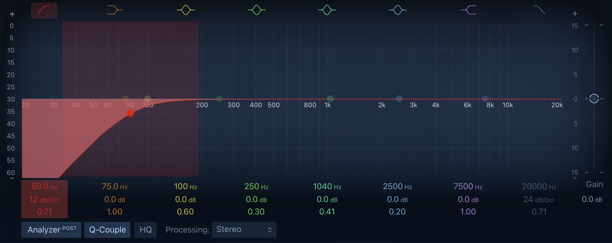Click the 24 dB/Oct slope value
Viewport: 612px width, 243px height.
[539, 199]
